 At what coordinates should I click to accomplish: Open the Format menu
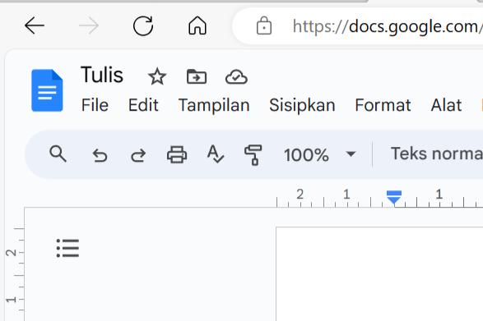tap(383, 105)
